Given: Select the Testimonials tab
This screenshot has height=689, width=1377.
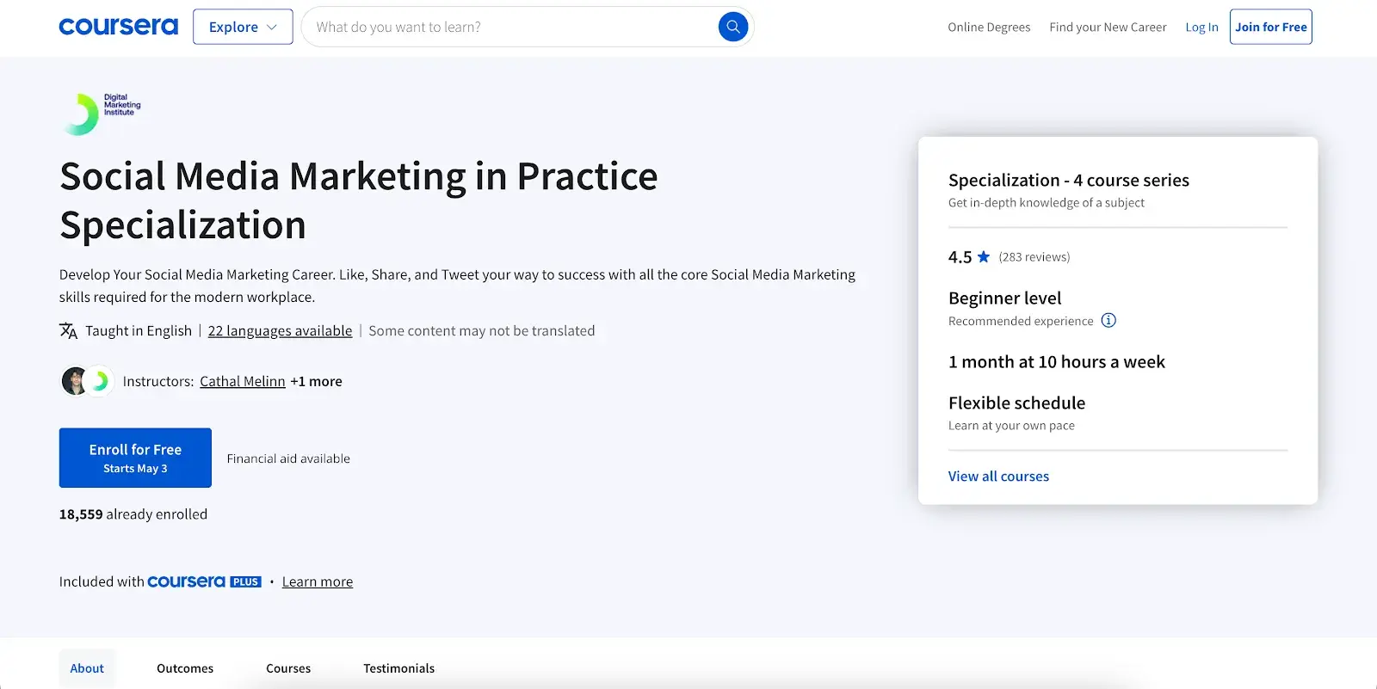Looking at the screenshot, I should tap(398, 668).
